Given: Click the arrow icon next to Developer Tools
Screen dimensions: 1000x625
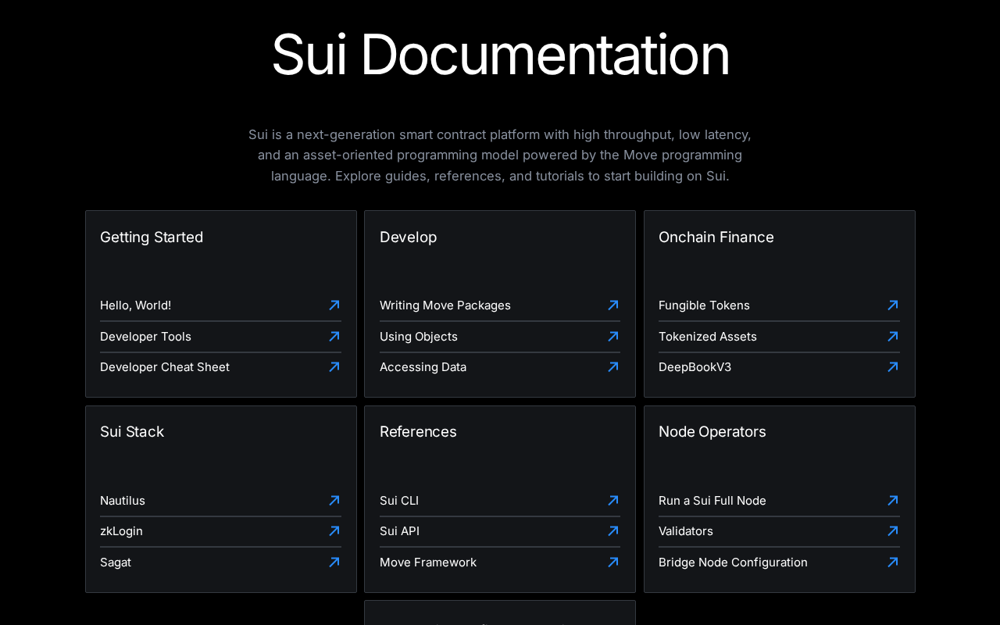Looking at the screenshot, I should click(334, 337).
